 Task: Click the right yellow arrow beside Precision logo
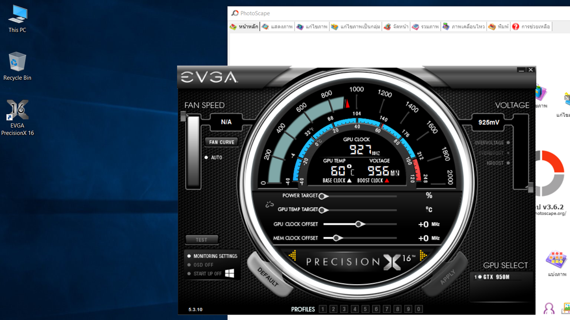423,255
